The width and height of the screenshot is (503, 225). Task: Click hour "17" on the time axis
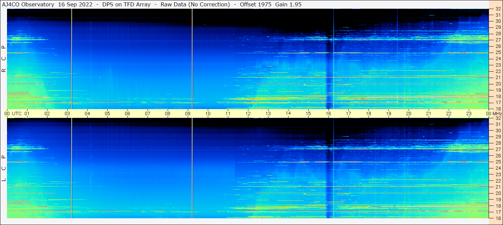tap(348, 114)
